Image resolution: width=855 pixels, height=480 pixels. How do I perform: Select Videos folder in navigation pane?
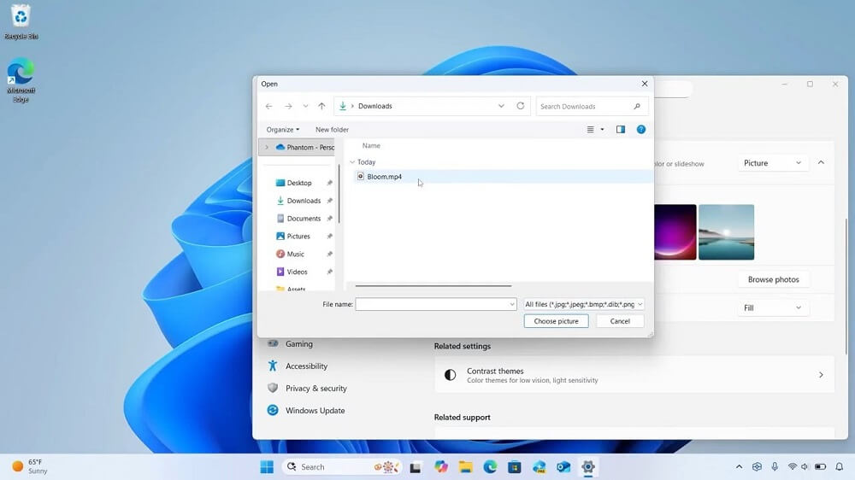(x=297, y=272)
